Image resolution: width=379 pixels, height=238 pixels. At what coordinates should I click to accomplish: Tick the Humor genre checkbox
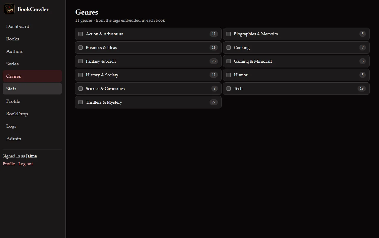point(229,75)
